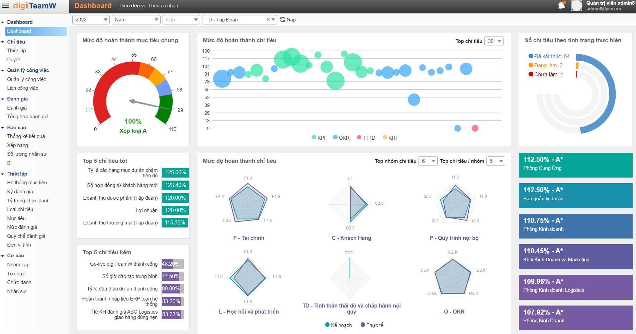The width and height of the screenshot is (636, 334).
Task: Toggle KRI legend in bubble chart
Action: (x=390, y=138)
